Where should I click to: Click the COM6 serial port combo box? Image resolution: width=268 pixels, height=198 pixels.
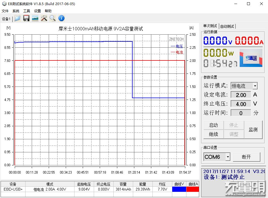click(x=217, y=157)
